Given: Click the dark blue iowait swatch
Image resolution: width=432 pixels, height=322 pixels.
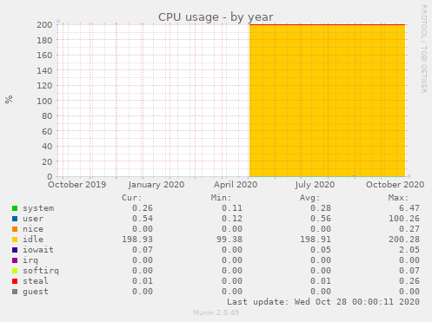Looking at the screenshot, I should 15,250.
